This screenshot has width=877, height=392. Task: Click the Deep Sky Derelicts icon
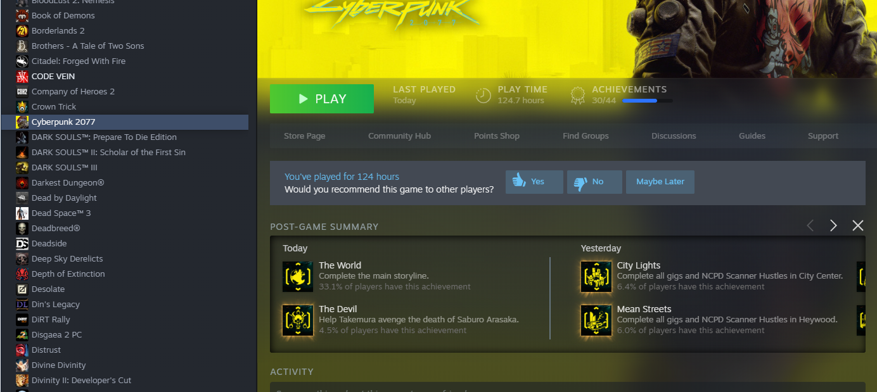22,258
